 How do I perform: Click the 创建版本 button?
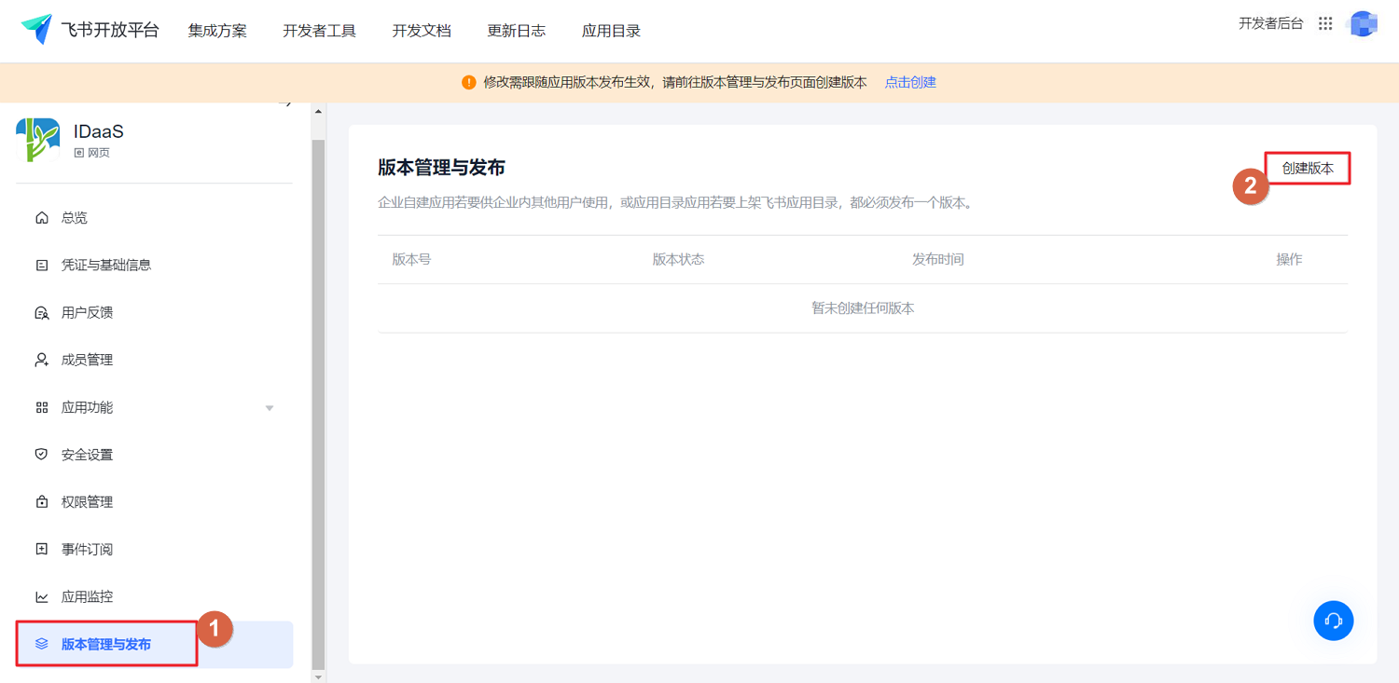(1308, 169)
